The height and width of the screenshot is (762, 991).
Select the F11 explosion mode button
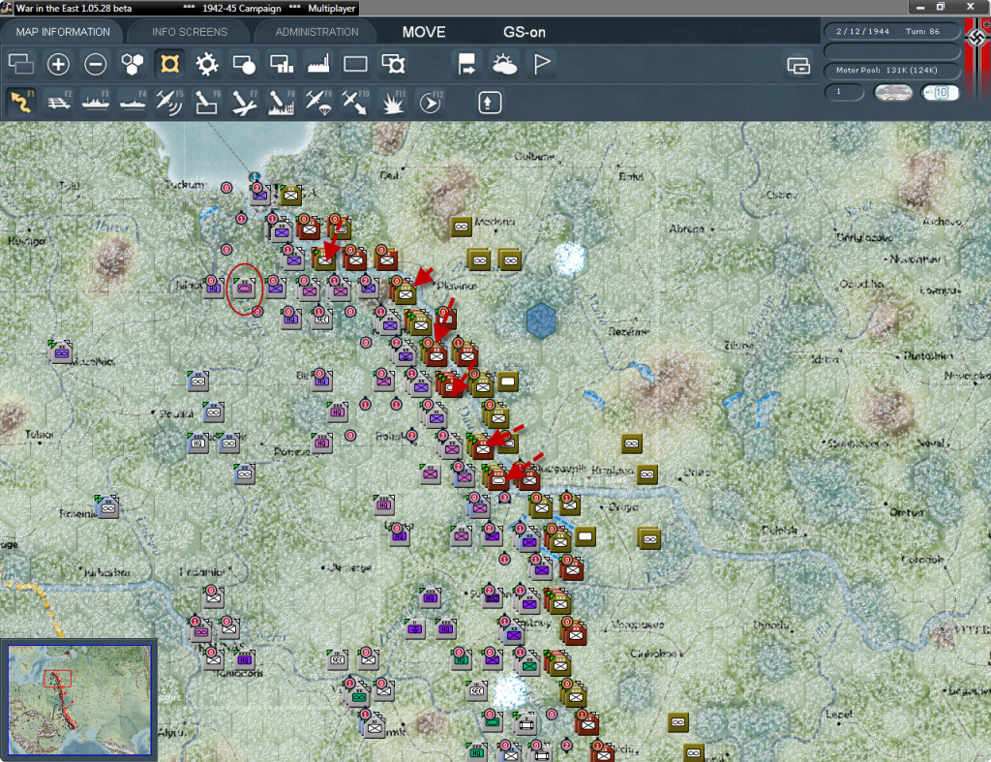point(393,103)
